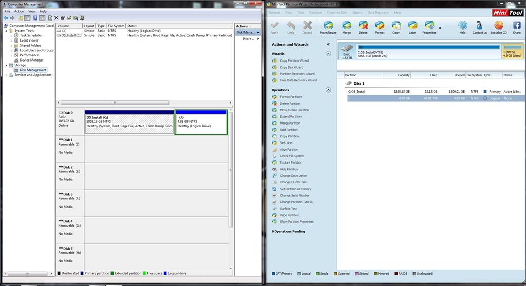
Task: Launch Partition Recovery Wizard
Action: click(x=297, y=74)
